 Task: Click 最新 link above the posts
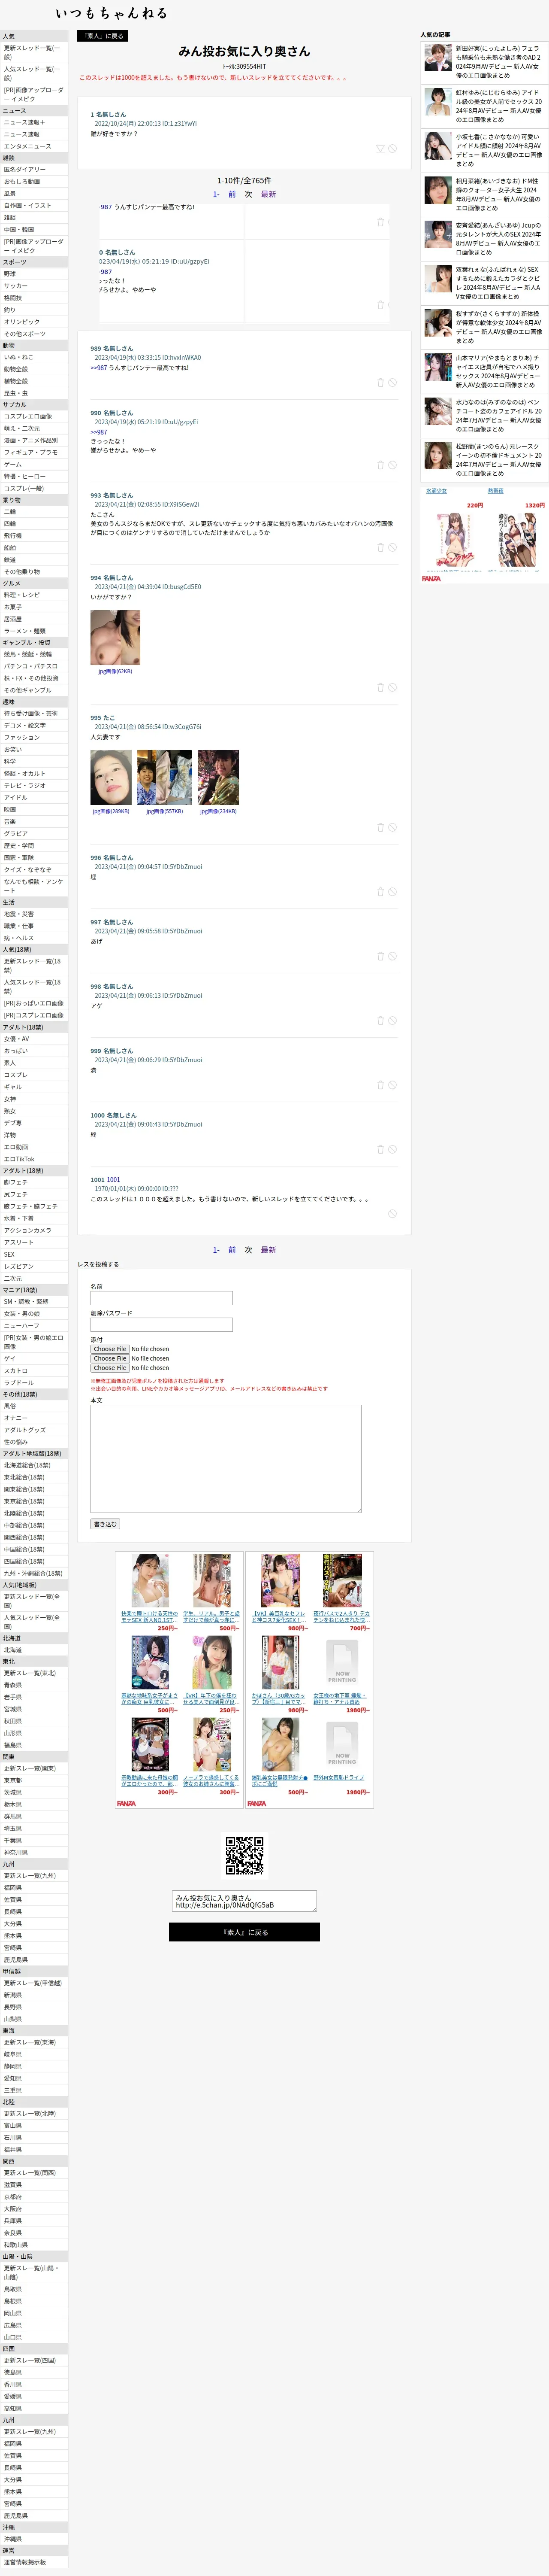(268, 194)
